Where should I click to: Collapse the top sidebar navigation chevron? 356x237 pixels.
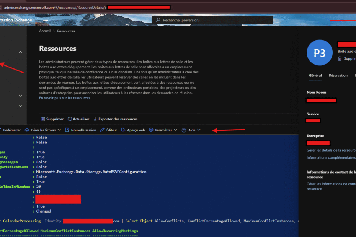tap(21, 52)
